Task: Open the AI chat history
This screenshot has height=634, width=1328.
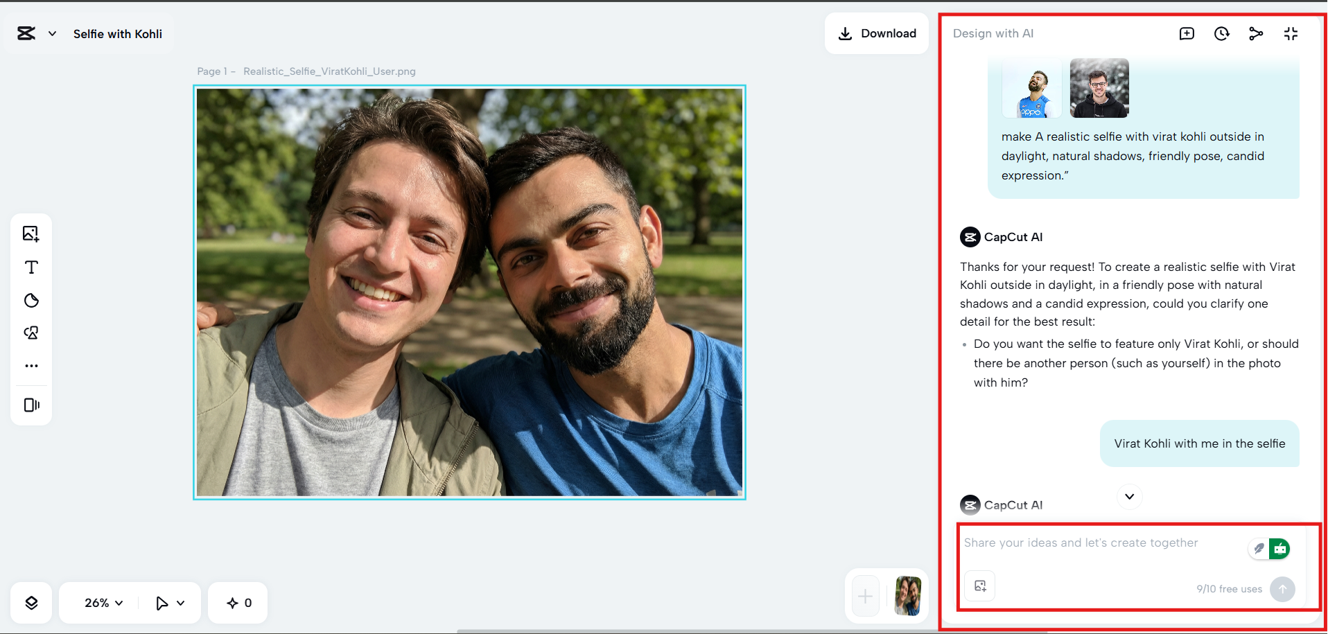Action: [1221, 33]
